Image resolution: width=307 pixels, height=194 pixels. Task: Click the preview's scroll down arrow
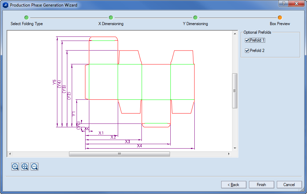coord(235,148)
